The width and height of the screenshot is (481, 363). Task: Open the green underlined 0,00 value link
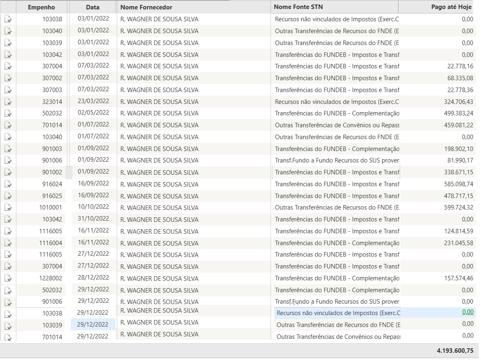pos(468,312)
